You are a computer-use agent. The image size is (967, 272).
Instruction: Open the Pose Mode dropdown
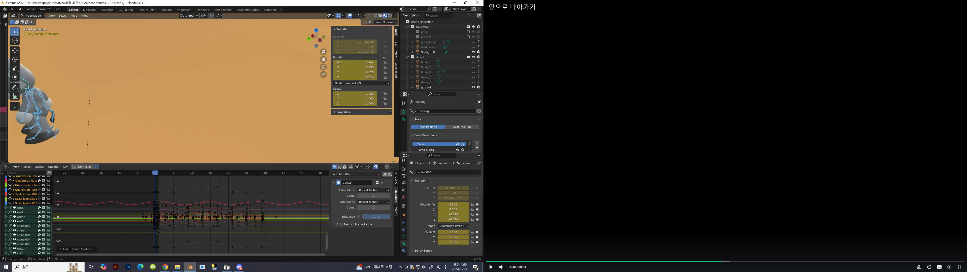click(32, 15)
